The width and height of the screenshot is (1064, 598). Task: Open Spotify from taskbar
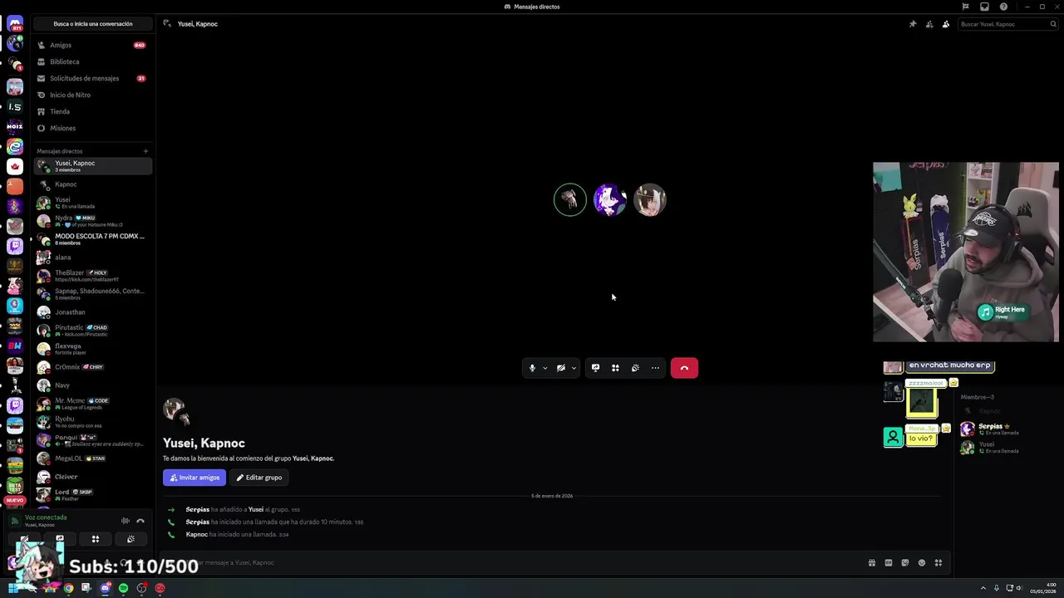[x=123, y=588]
